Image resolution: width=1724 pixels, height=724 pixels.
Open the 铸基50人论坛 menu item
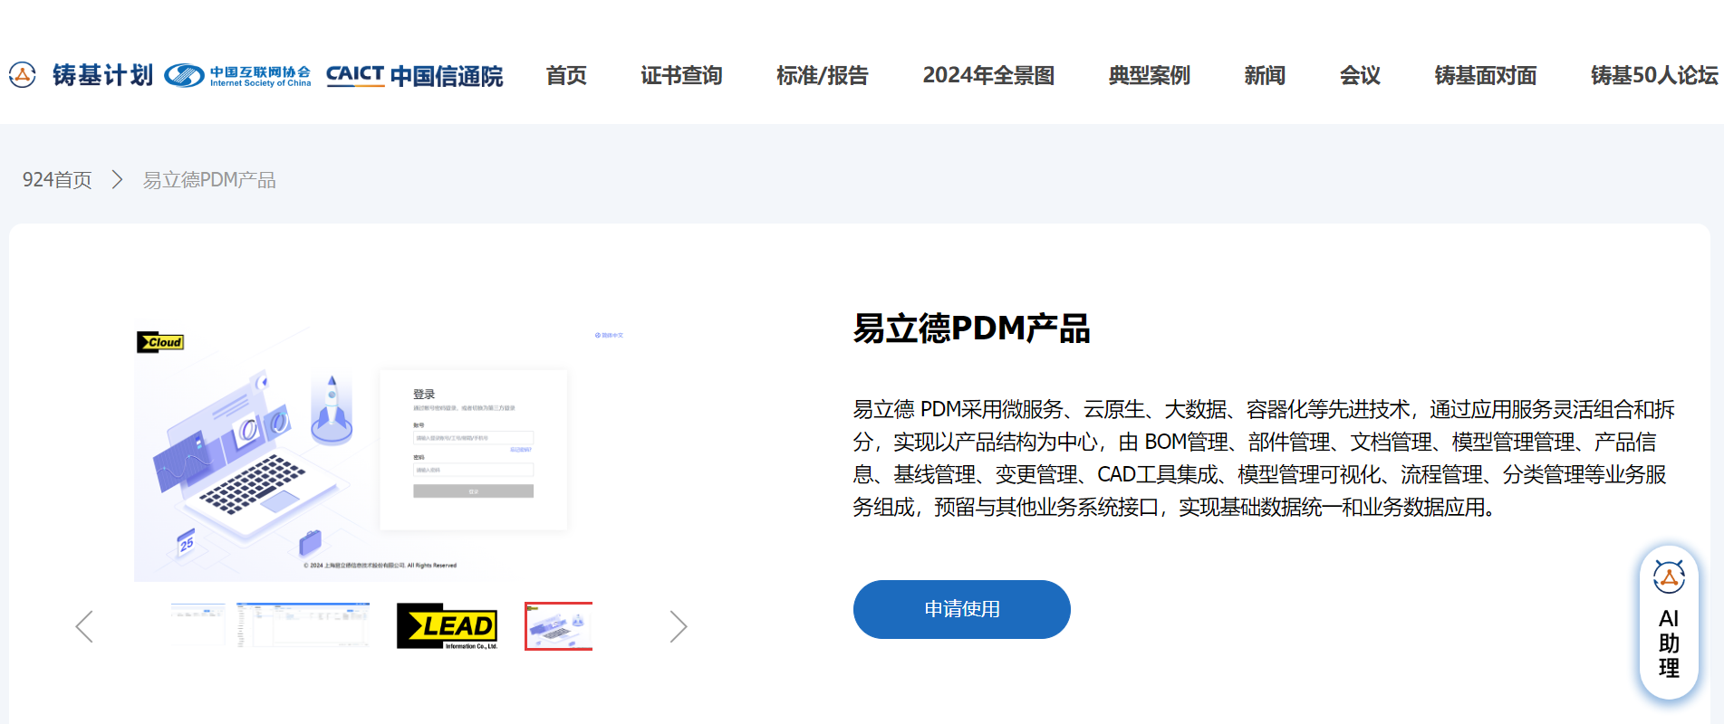[x=1654, y=76]
